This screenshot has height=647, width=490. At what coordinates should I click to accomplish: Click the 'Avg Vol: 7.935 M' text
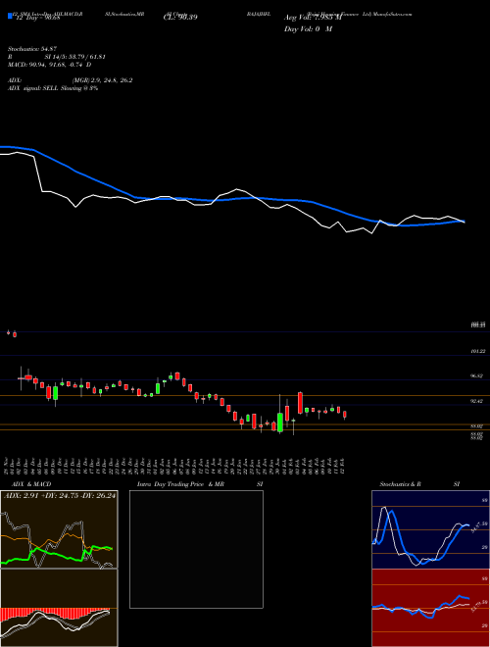[313, 17]
